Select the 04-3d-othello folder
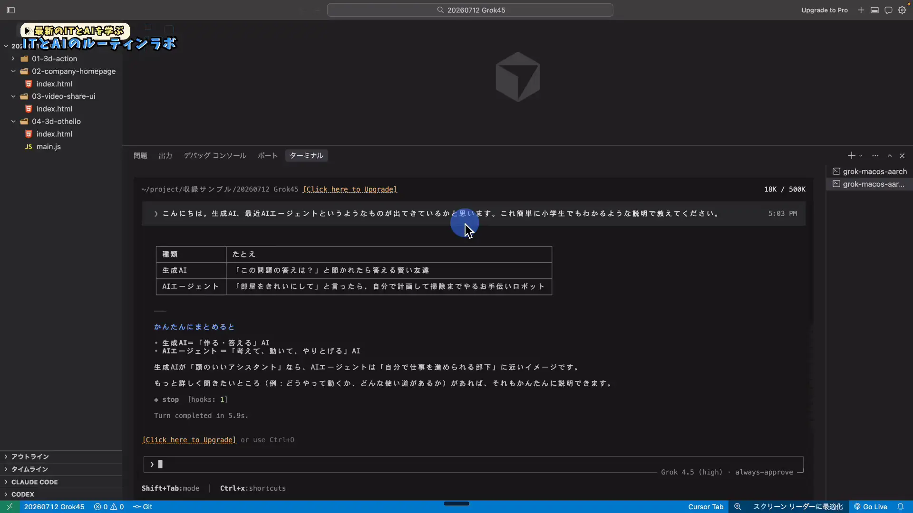This screenshot has width=913, height=513. pyautogui.click(x=56, y=122)
